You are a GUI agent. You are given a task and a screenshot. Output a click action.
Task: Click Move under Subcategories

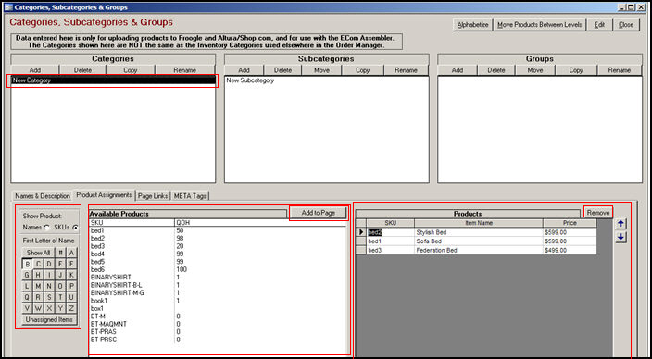click(322, 70)
